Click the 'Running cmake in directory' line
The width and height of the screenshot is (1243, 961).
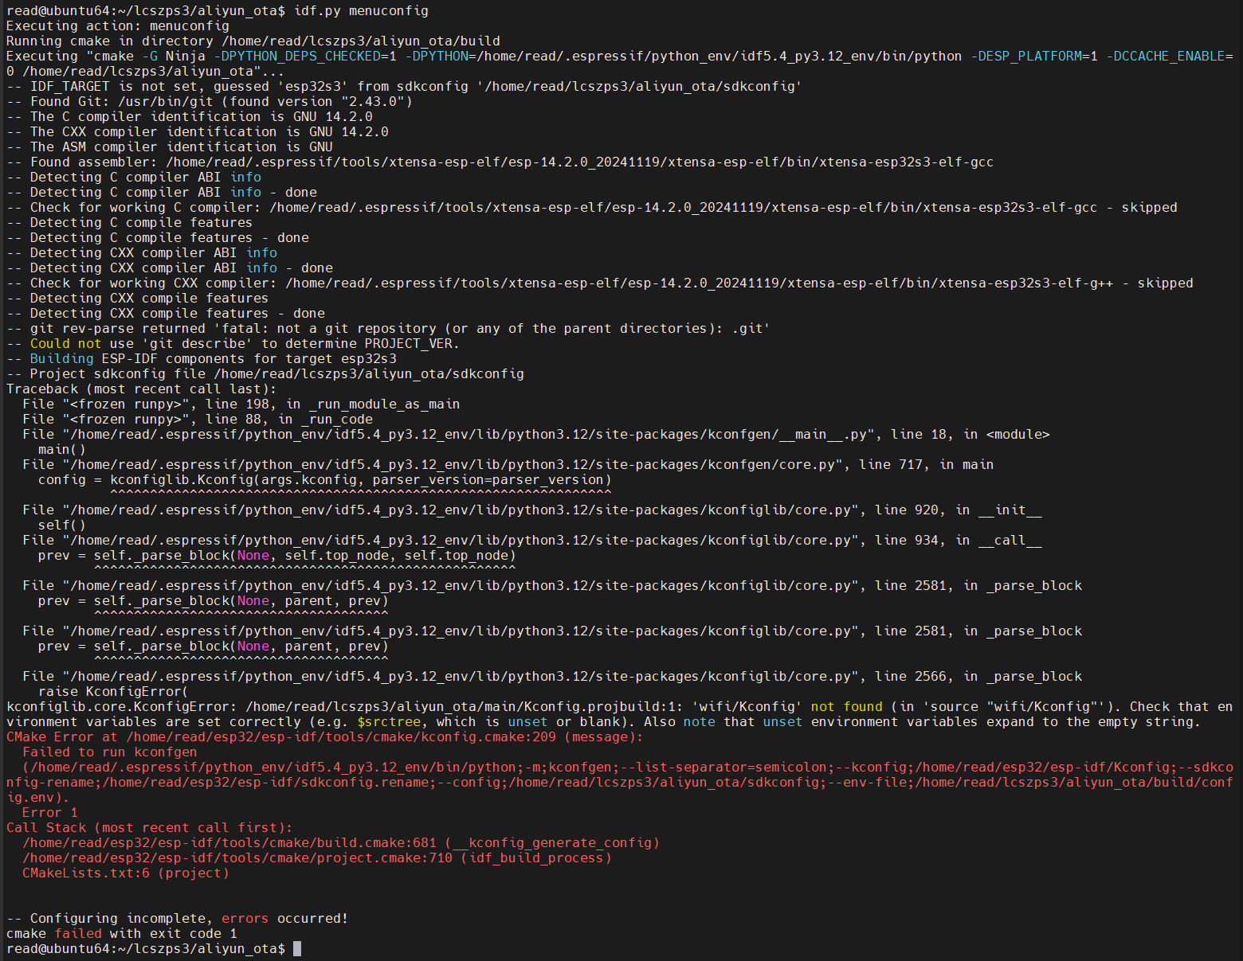click(x=253, y=41)
